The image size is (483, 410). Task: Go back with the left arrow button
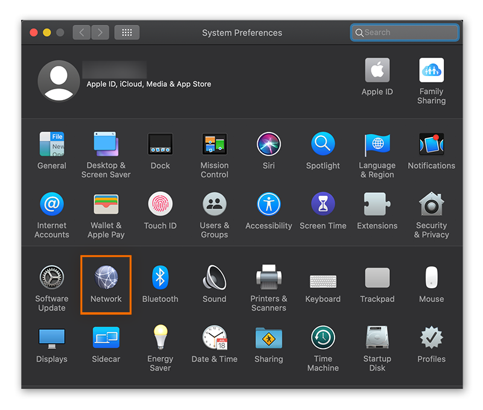82,33
